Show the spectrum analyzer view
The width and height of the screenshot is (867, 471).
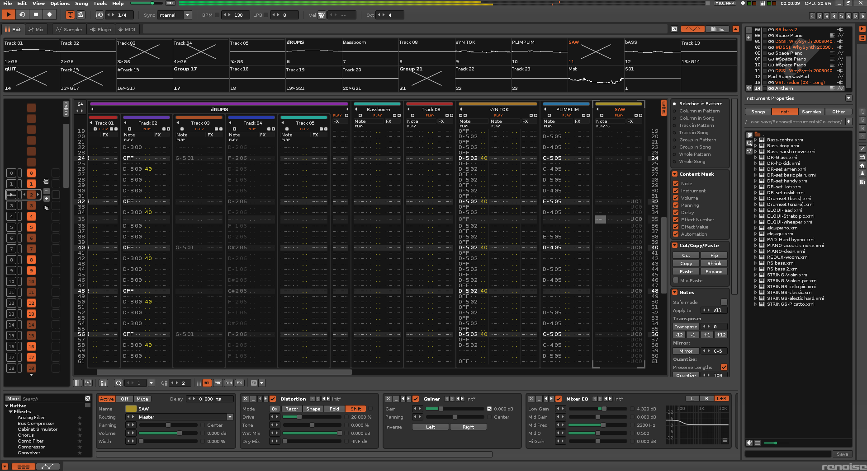[717, 29]
